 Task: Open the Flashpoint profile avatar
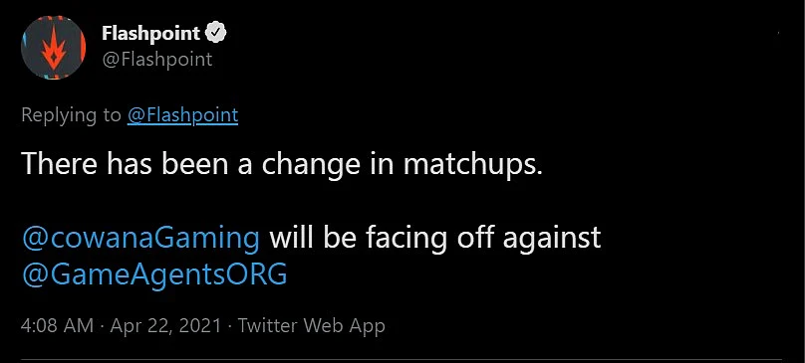[53, 47]
